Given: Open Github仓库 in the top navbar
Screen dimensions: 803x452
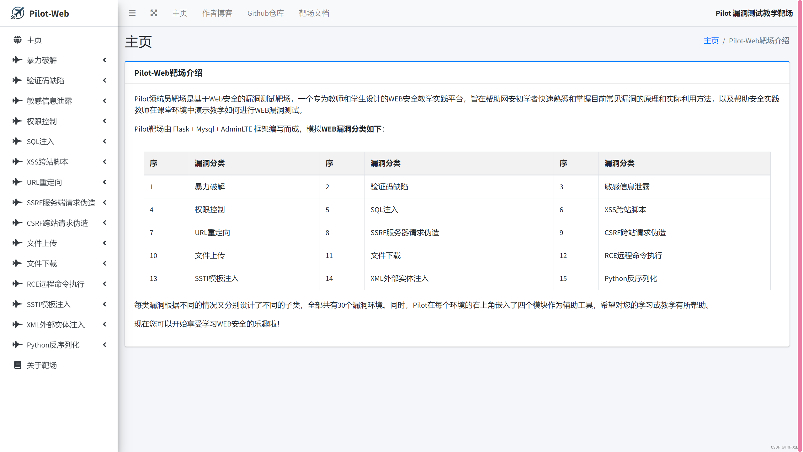Looking at the screenshot, I should (265, 13).
